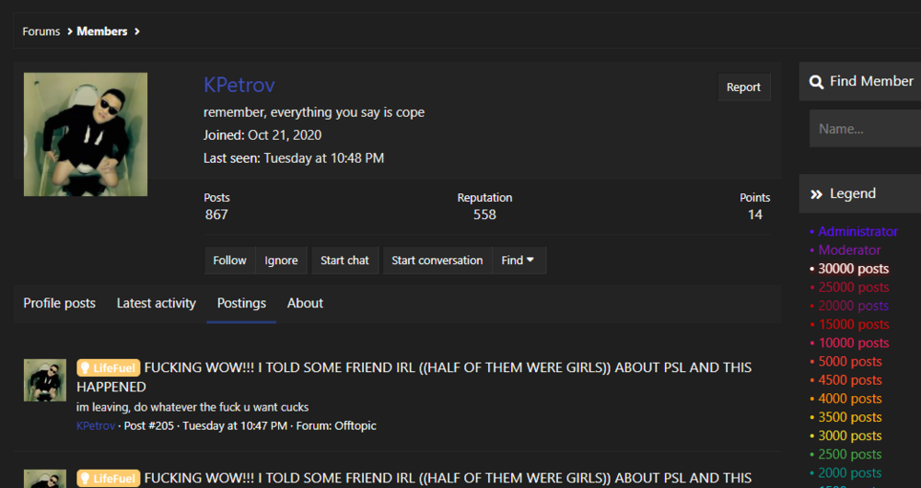Follow the user KPetrov
The width and height of the screenshot is (921, 488).
pyautogui.click(x=229, y=261)
